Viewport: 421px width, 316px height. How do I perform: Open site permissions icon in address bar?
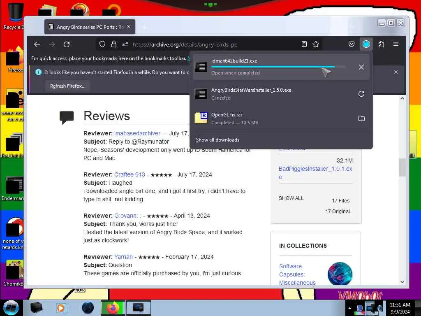pos(125,44)
